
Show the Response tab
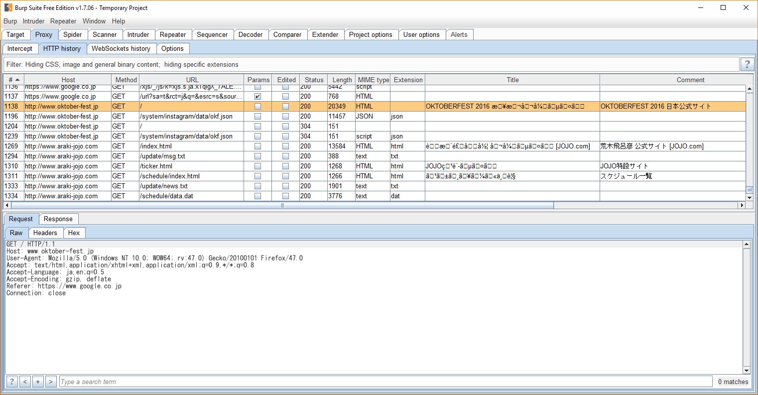coord(58,219)
